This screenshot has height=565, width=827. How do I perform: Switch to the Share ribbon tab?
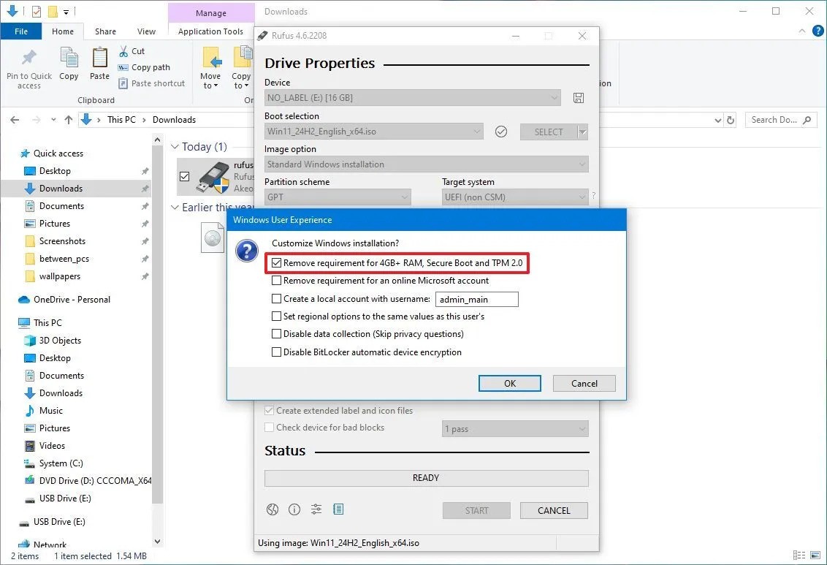tap(104, 31)
